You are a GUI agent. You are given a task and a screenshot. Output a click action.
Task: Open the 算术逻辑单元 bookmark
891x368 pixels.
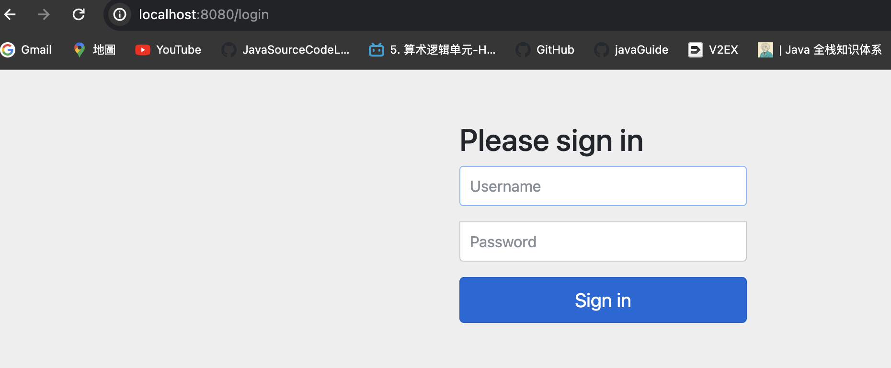coord(432,49)
